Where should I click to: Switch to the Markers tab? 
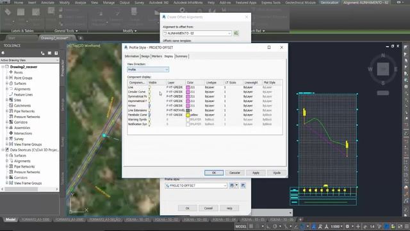pos(157,56)
